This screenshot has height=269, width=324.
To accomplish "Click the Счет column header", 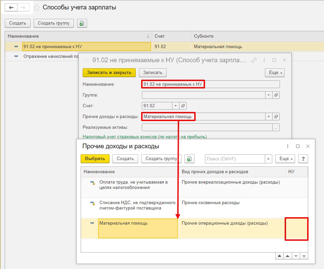I will coord(171,36).
